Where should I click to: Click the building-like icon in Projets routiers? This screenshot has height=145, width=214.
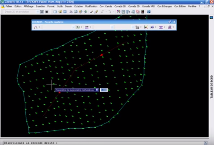click(x=137, y=27)
